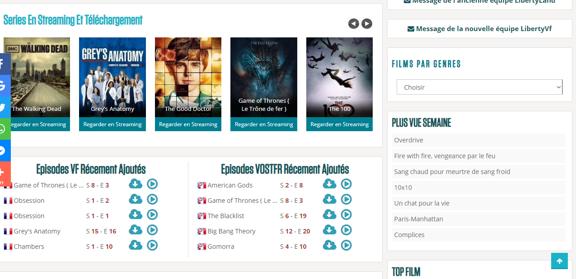The height and width of the screenshot is (279, 576).
Task: Share via the Twitter sidebar icon
Action: click(4, 107)
